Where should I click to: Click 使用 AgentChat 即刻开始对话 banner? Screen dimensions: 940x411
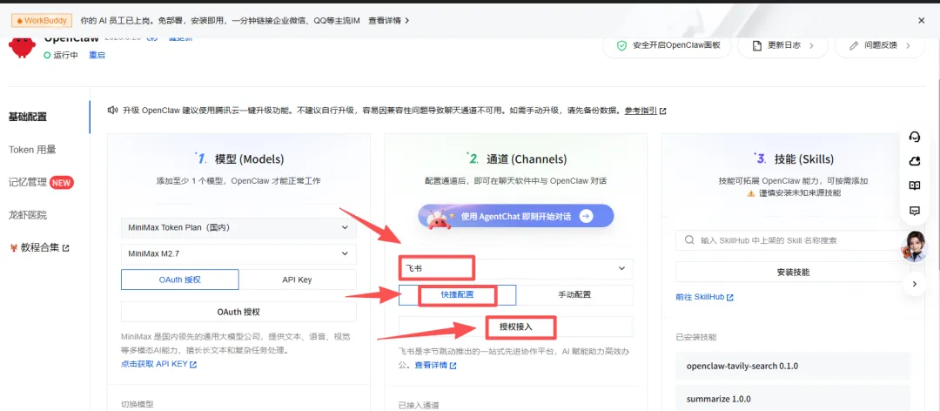click(515, 217)
